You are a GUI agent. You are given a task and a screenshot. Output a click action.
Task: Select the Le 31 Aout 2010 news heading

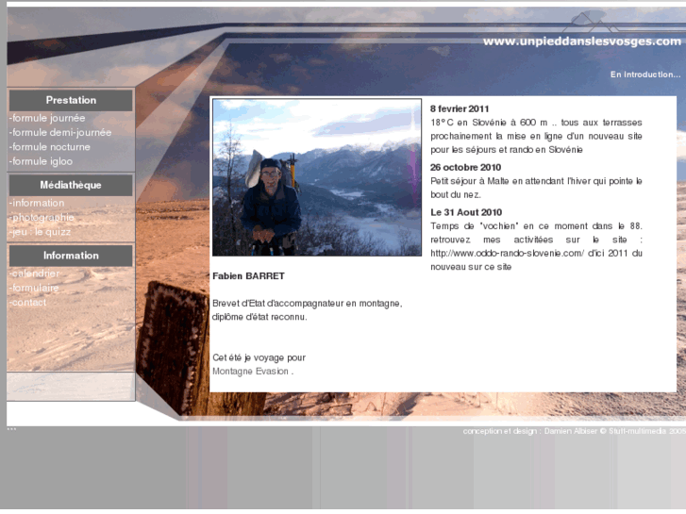466,212
